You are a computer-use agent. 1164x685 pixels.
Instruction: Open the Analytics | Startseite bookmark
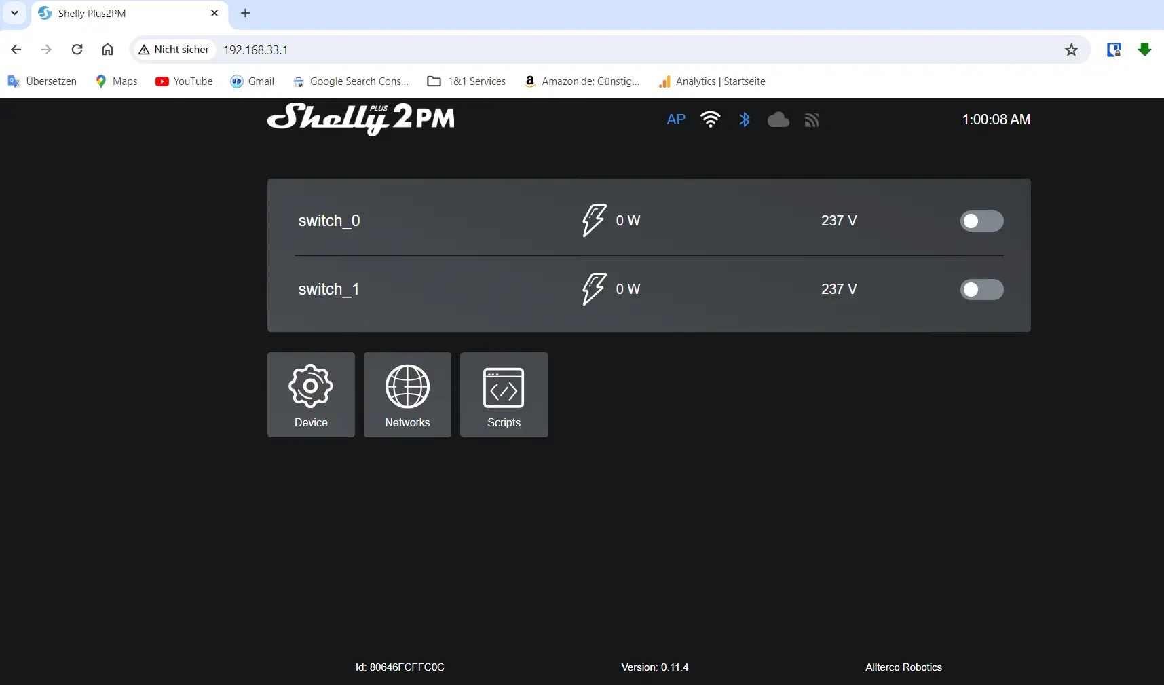pos(712,81)
